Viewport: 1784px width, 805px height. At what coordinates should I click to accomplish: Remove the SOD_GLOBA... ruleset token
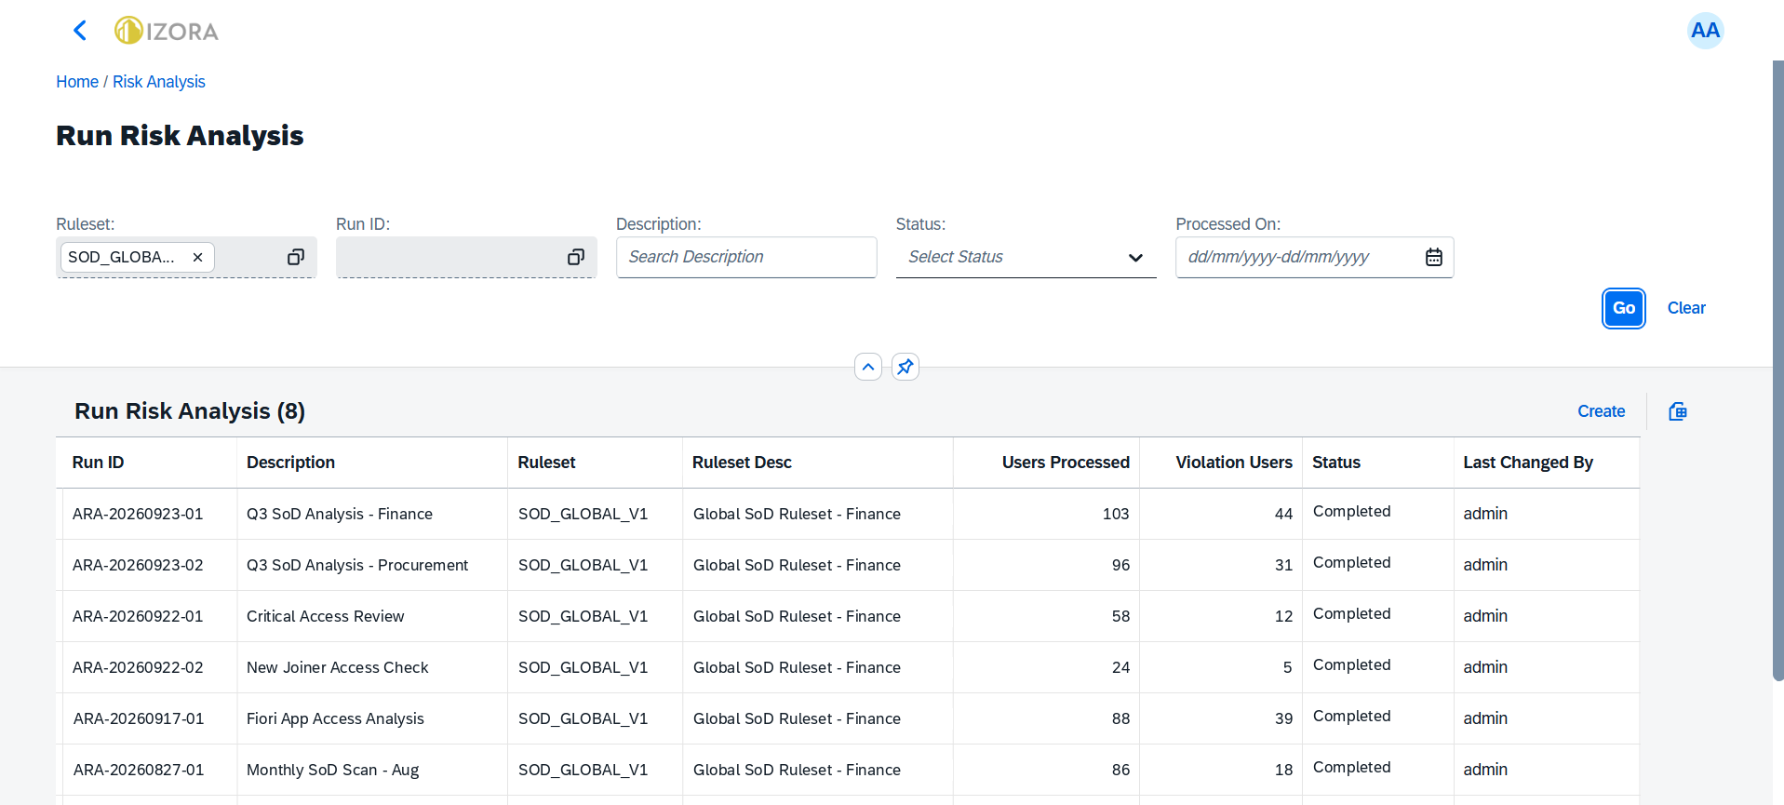point(197,258)
